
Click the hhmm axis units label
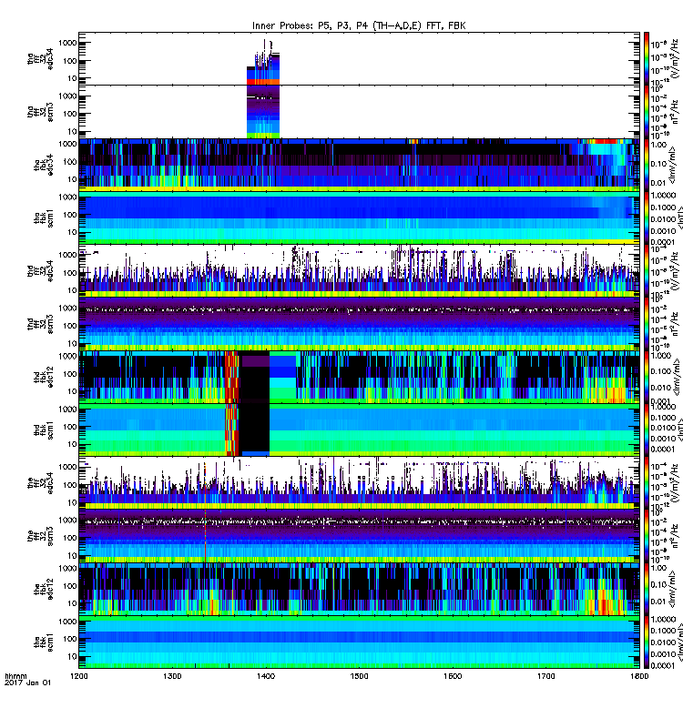tap(15, 676)
